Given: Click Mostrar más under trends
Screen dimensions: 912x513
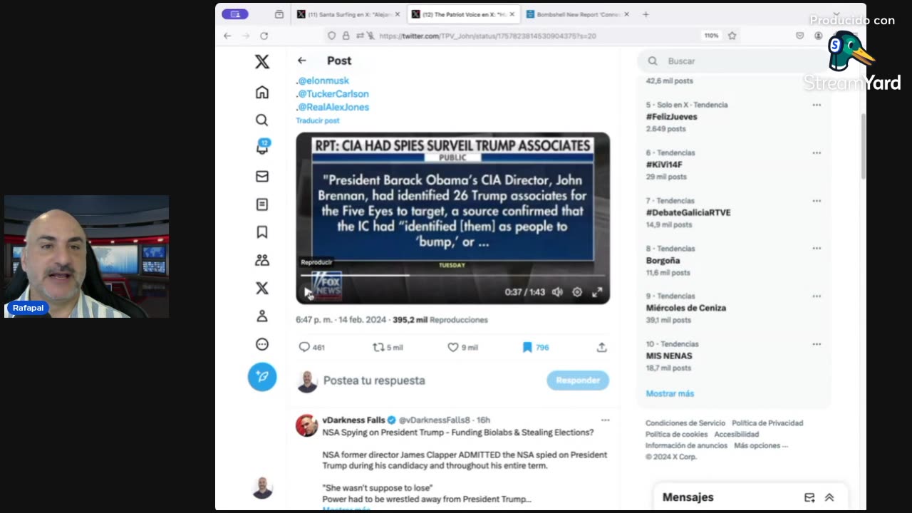Looking at the screenshot, I should (x=670, y=393).
